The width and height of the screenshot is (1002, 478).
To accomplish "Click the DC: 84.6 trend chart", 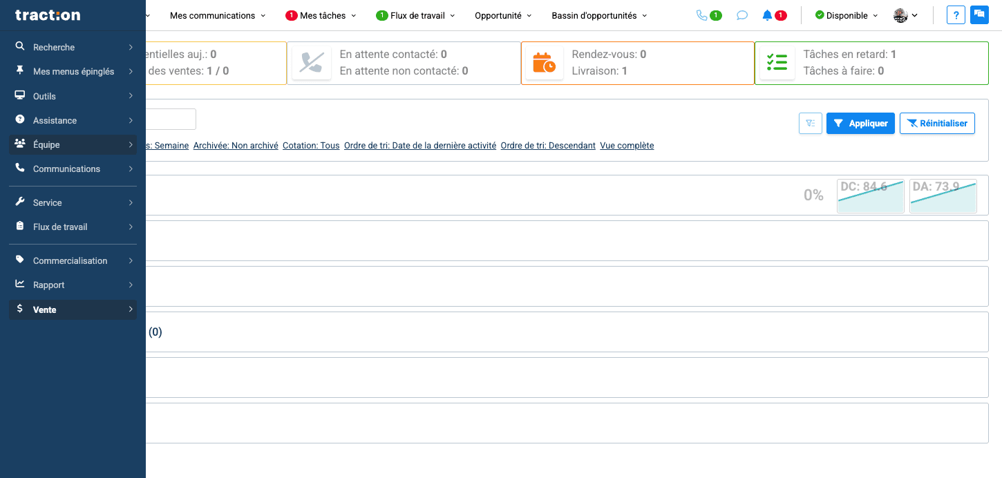I will [x=871, y=196].
